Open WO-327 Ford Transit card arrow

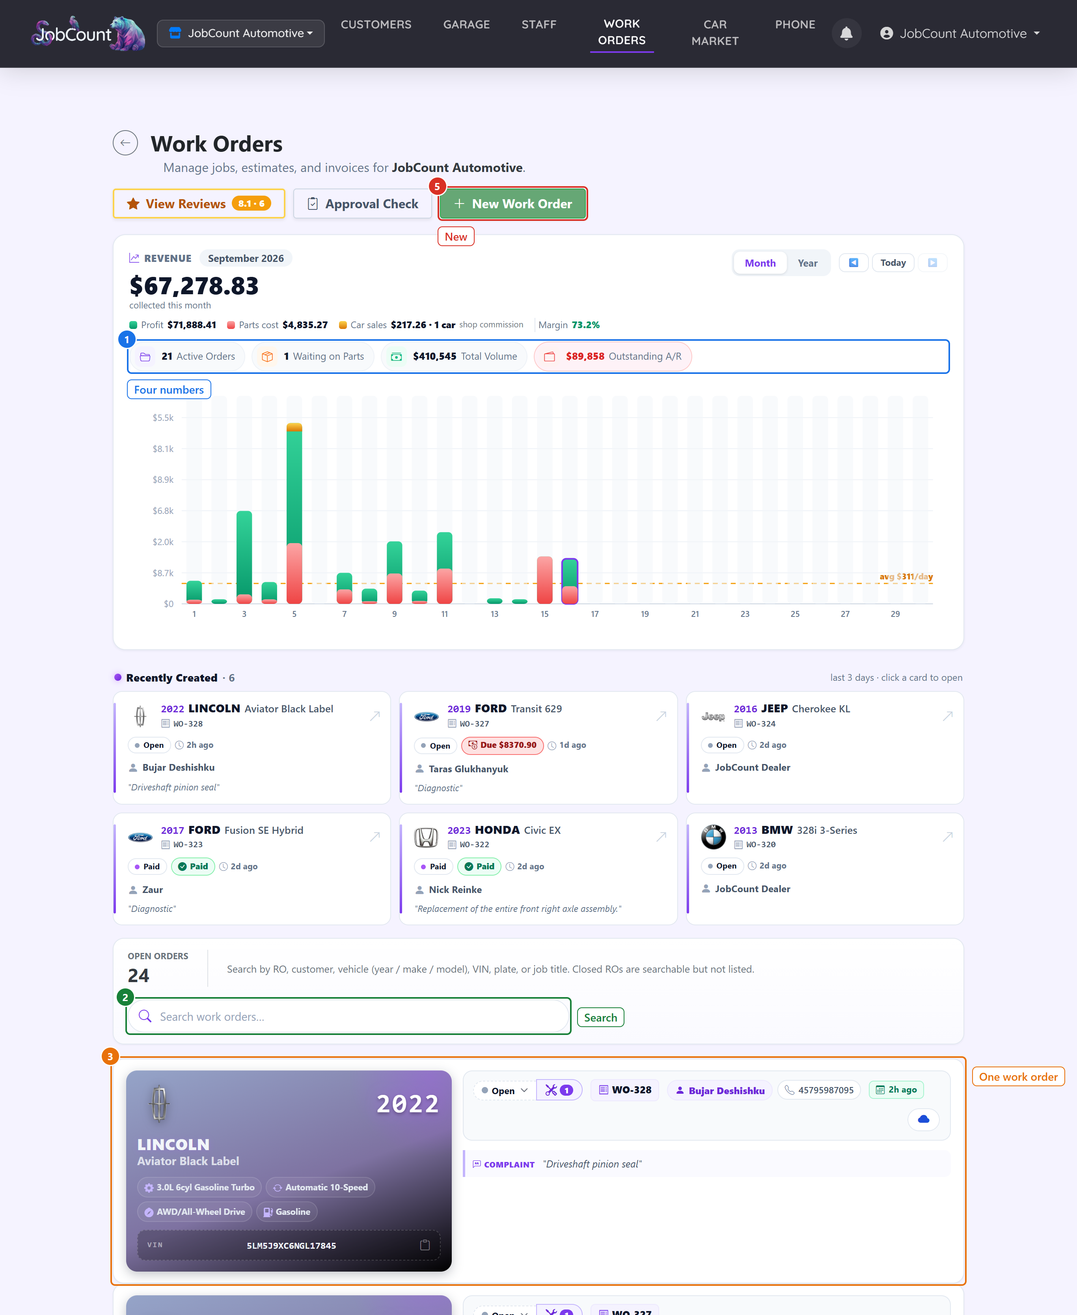[661, 715]
